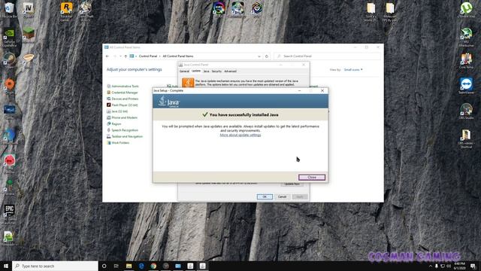This screenshot has width=481, height=271.
Task: Expand the Control Panel address bar history dropdown
Action: click(259, 56)
